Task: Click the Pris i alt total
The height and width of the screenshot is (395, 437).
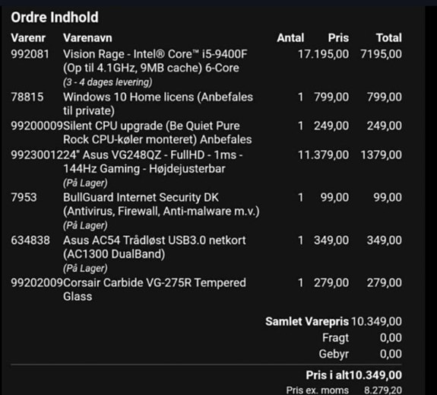Action: pos(354,375)
